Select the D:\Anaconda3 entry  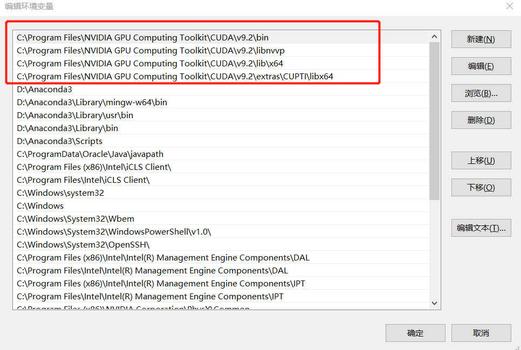[x=221, y=90]
